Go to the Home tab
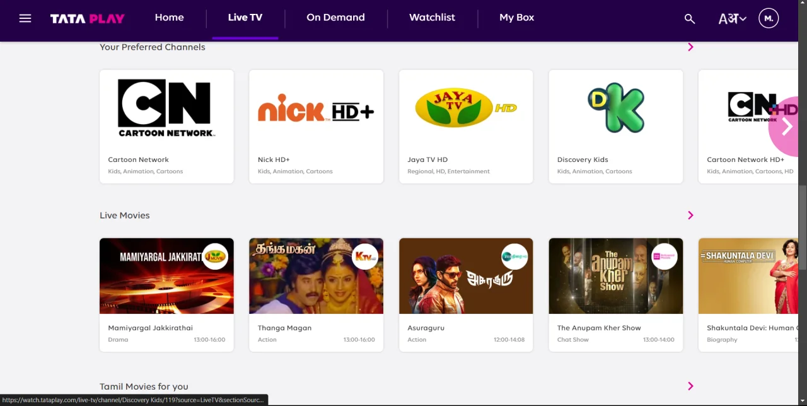This screenshot has height=406, width=807. (x=170, y=18)
